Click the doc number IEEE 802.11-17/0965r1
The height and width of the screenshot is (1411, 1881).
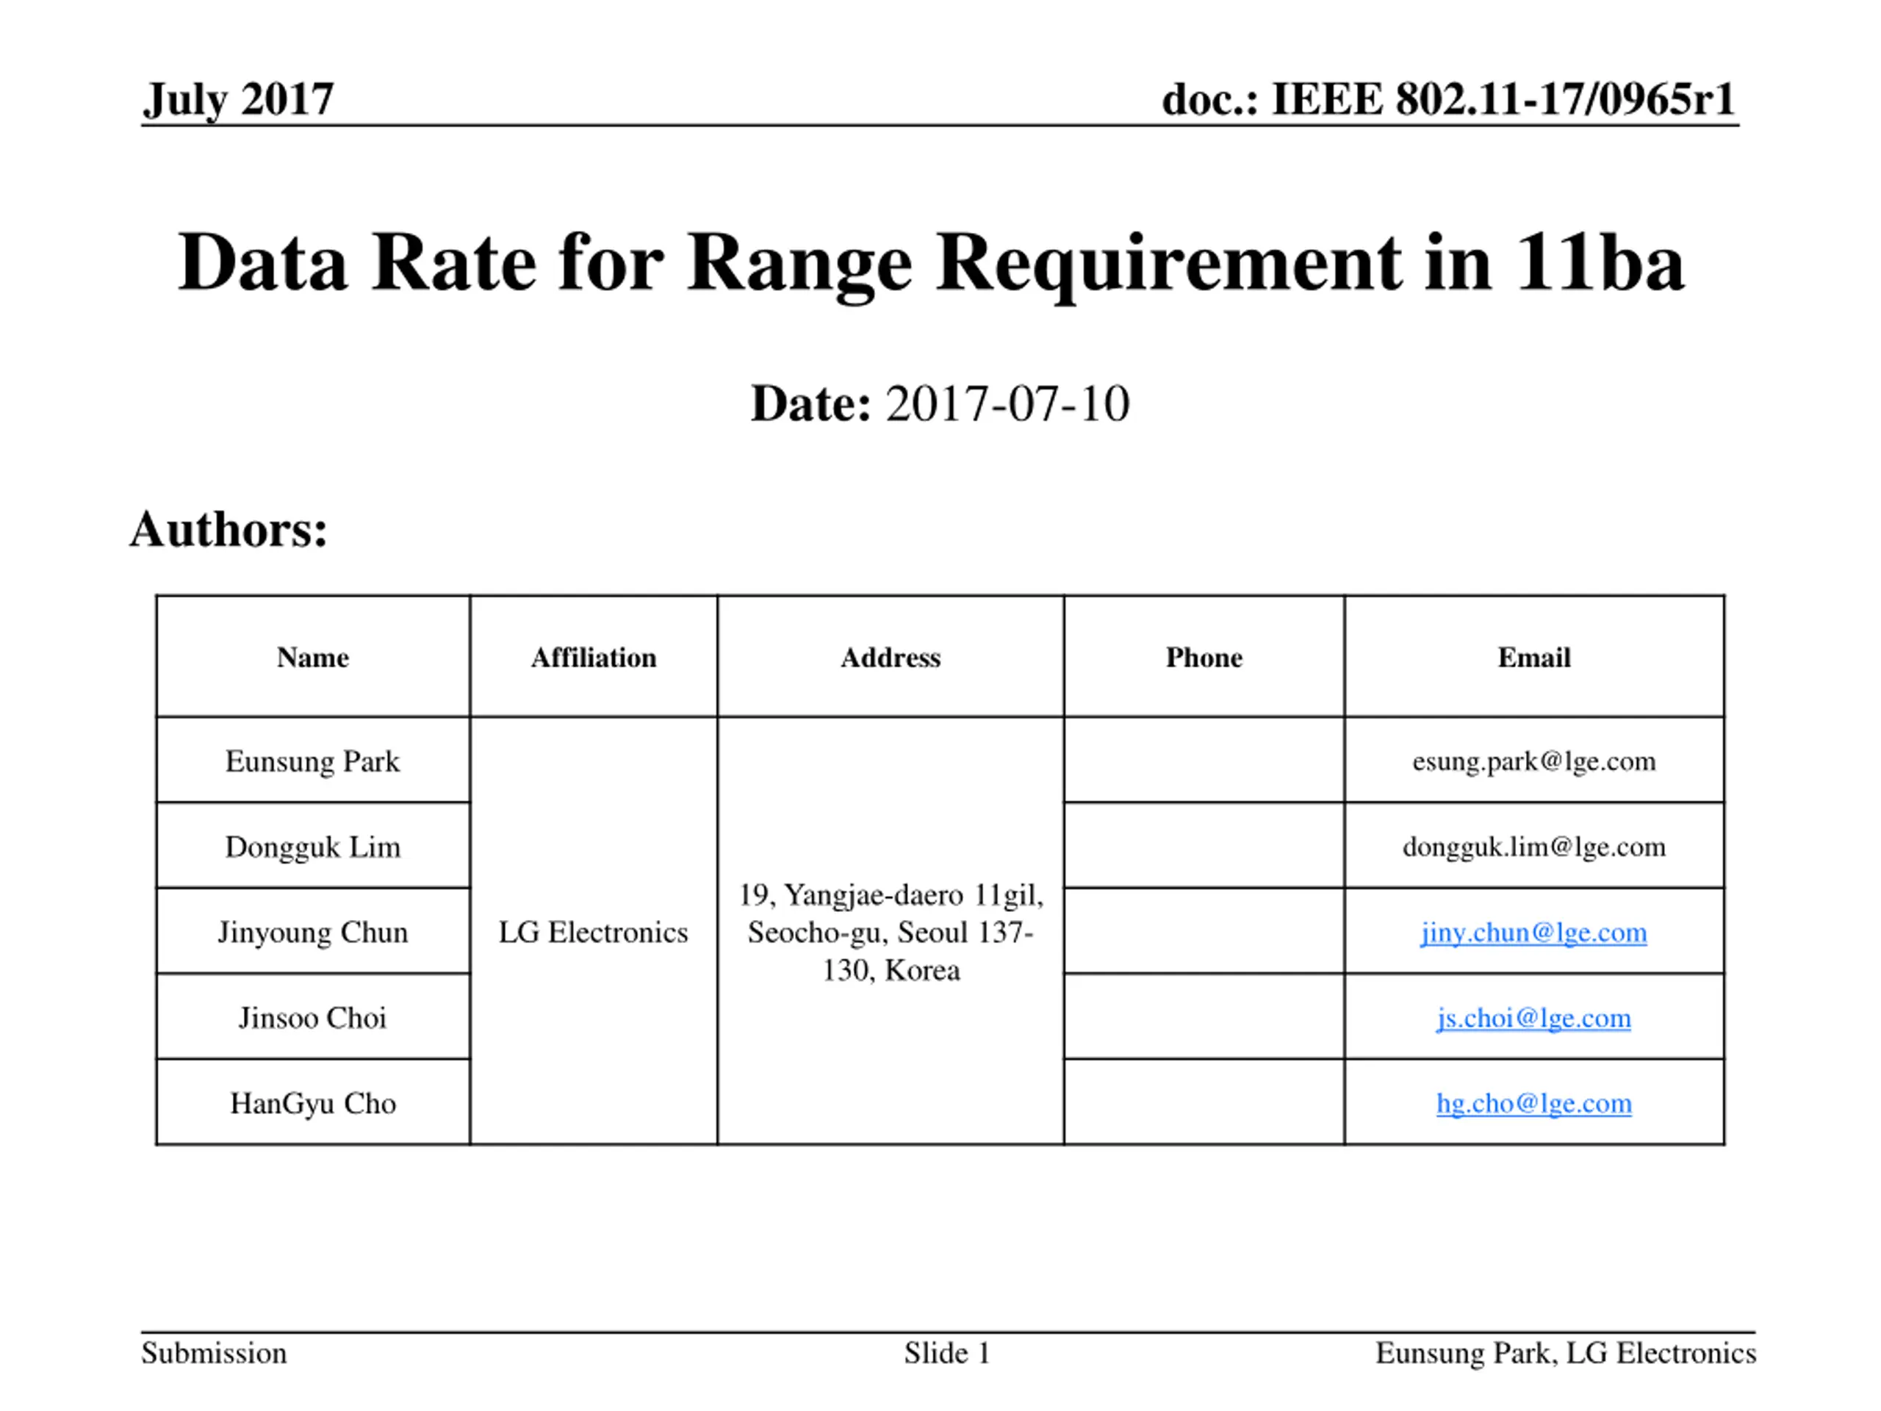click(x=1448, y=99)
